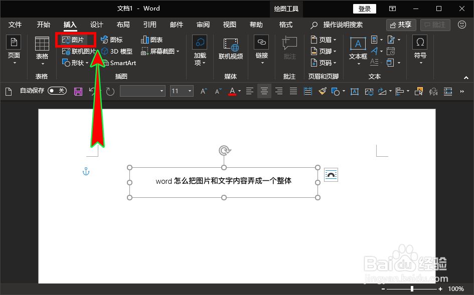474x295 pixels.
Task: Click the rotation handle above the text box
Action: 224,150
